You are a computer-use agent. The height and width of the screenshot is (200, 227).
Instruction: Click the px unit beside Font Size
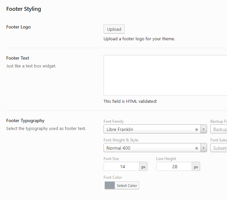(x=143, y=167)
